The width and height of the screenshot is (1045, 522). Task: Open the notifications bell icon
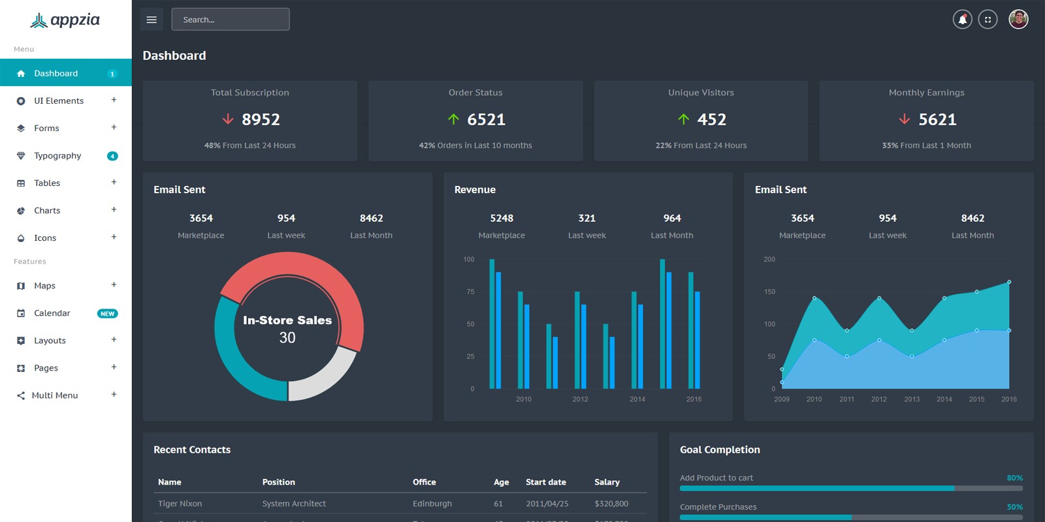click(x=962, y=20)
